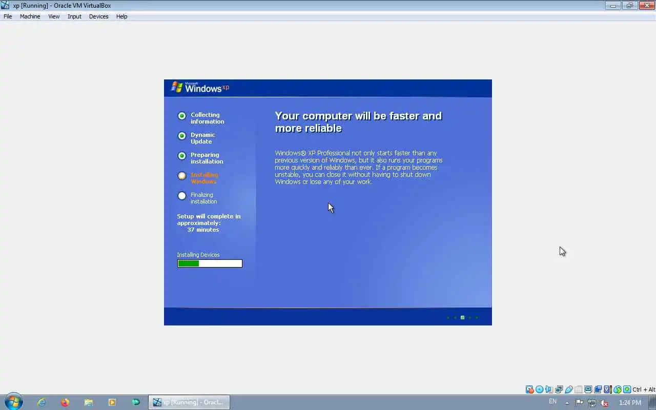Click the Finalizing installation step bullet
656x410 pixels.
182,196
